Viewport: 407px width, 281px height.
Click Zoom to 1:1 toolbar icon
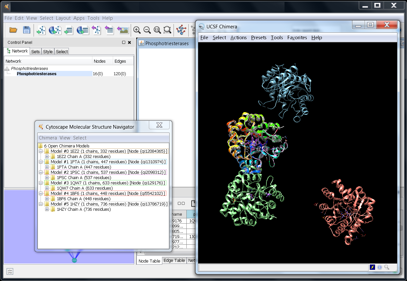157,30
